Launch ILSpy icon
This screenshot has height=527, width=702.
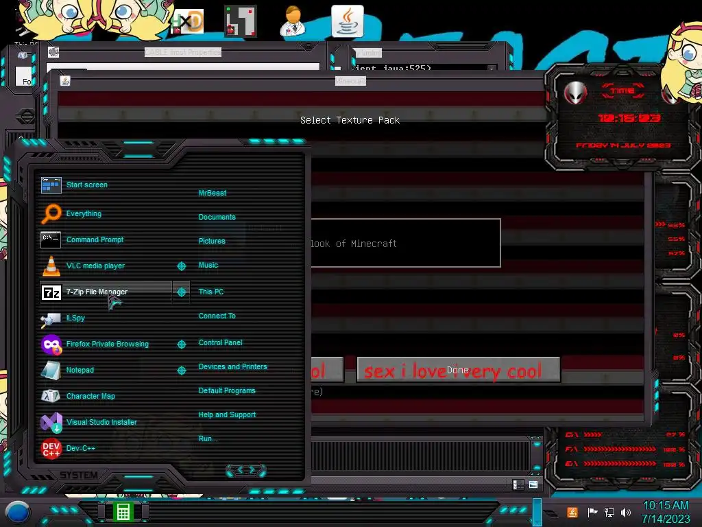51,319
